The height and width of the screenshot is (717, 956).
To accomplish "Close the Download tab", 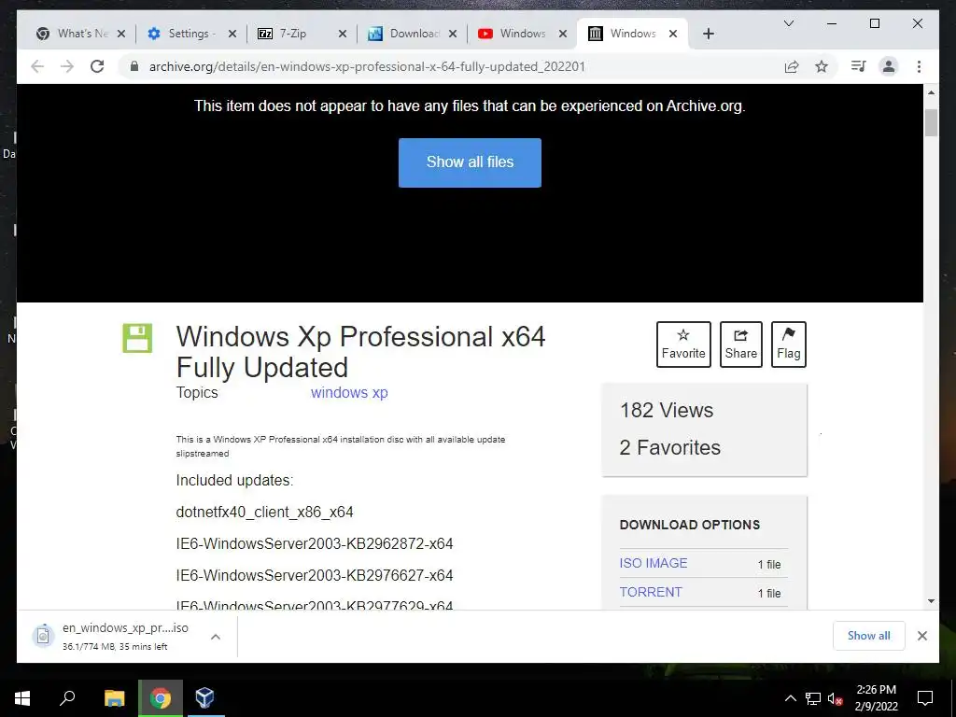I will [453, 35].
